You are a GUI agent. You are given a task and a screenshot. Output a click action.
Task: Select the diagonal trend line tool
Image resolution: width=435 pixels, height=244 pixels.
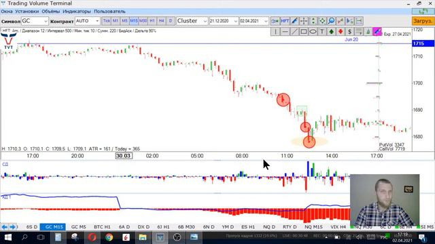(294, 32)
